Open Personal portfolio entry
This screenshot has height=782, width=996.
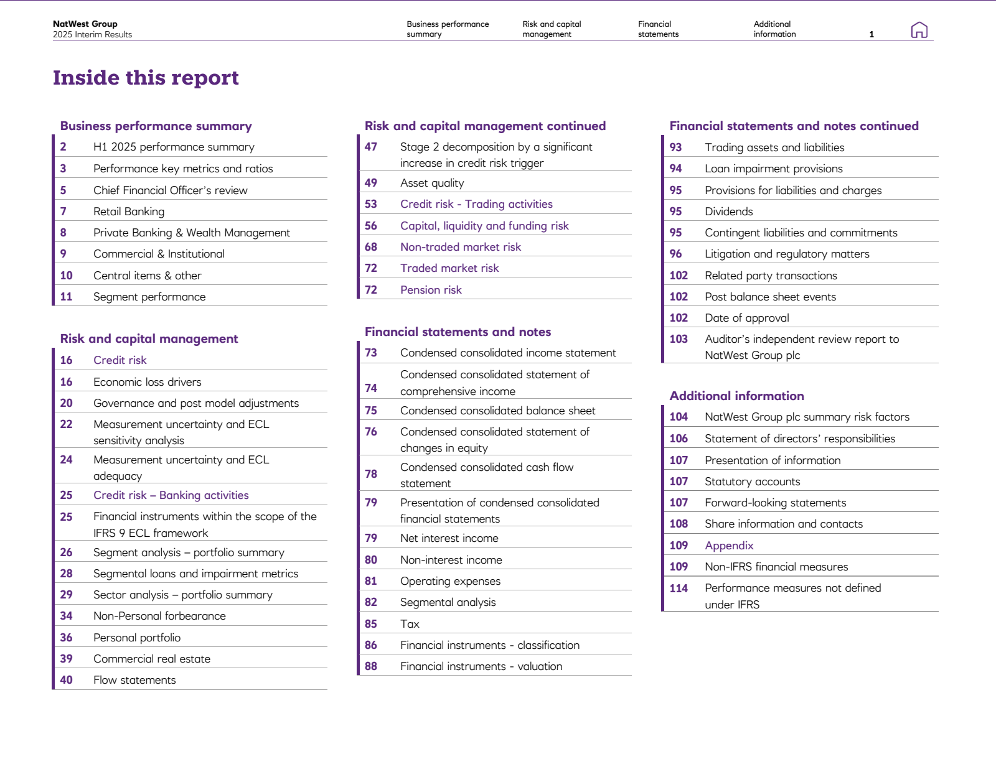click(137, 638)
